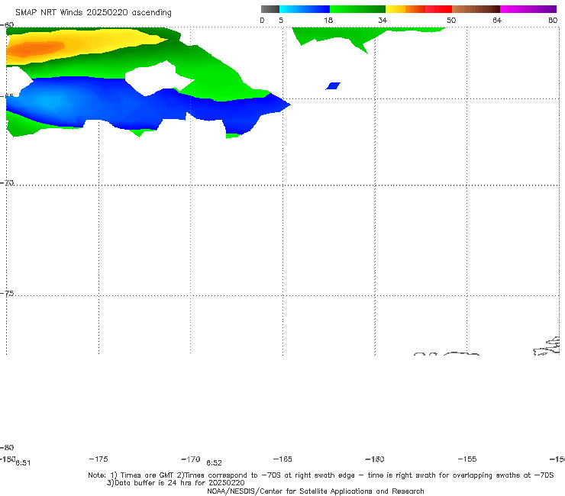Click the '-160' longitude label
Image resolution: width=565 pixels, height=496 pixels.
pyautogui.click(x=375, y=459)
